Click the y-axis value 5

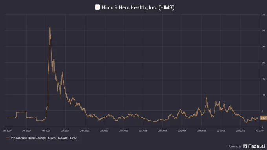click(x=263, y=111)
